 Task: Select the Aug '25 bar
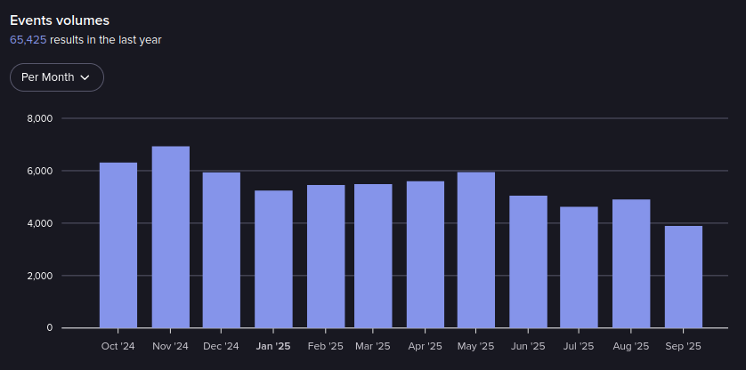(631, 263)
